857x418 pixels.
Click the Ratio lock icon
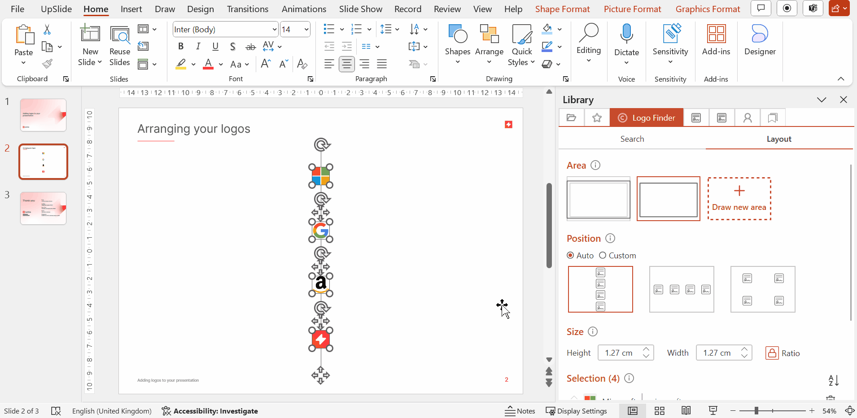click(x=772, y=353)
